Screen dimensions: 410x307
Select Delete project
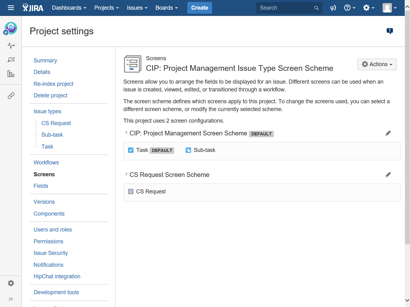[51, 95]
